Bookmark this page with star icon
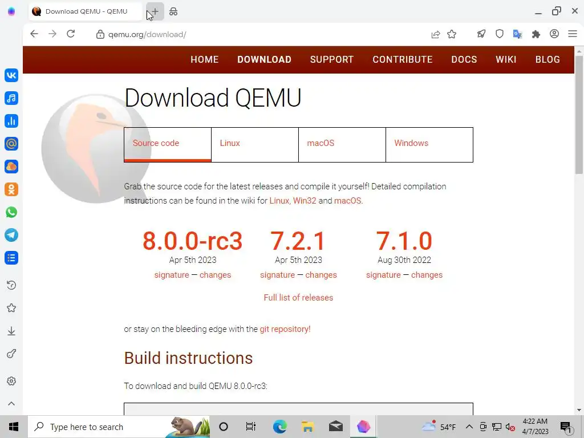584x438 pixels. tap(452, 34)
